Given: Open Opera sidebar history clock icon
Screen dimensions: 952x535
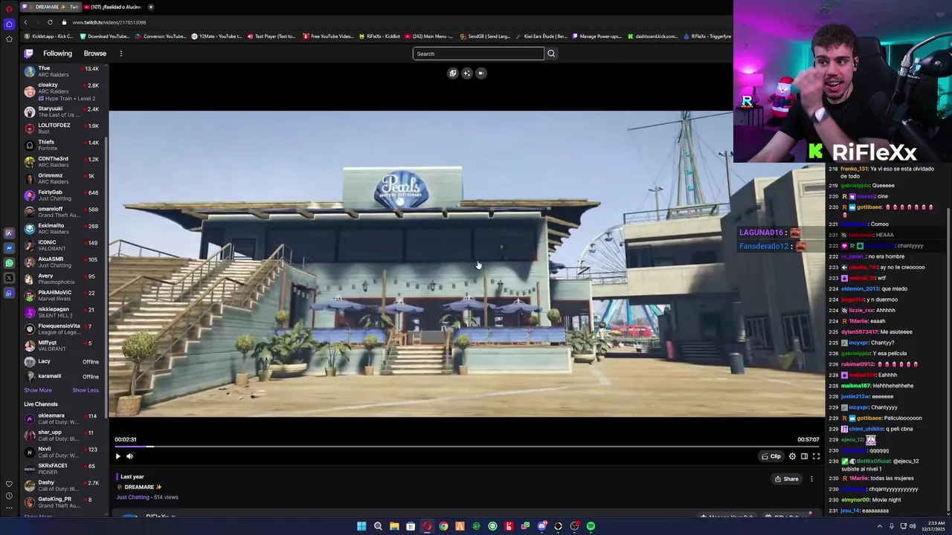Looking at the screenshot, I should coord(9,496).
